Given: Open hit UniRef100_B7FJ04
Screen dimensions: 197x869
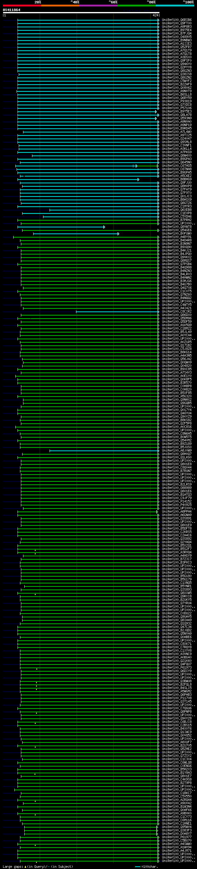Looking at the screenshot, I should click(177, 33).
